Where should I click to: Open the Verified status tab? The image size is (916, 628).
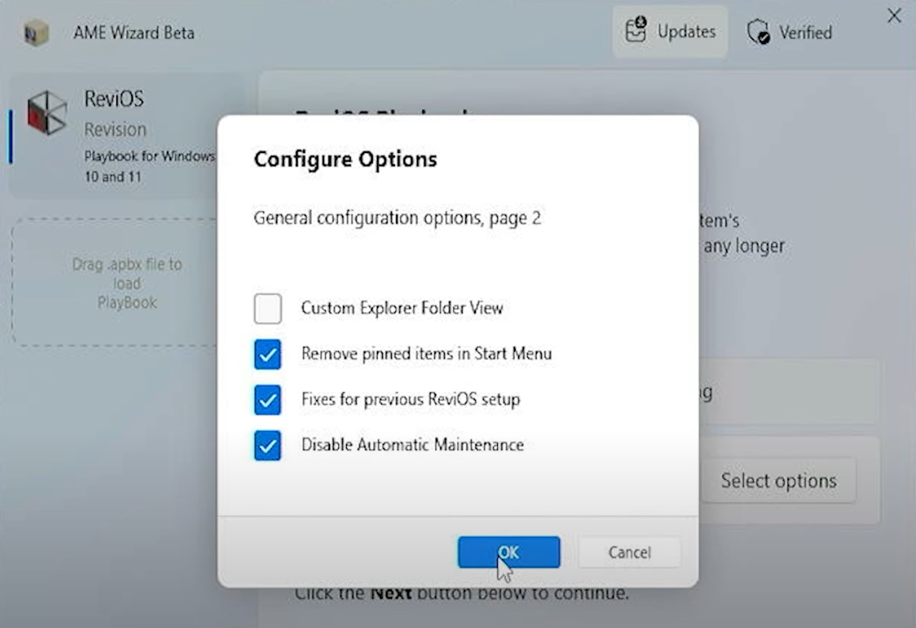click(x=790, y=32)
